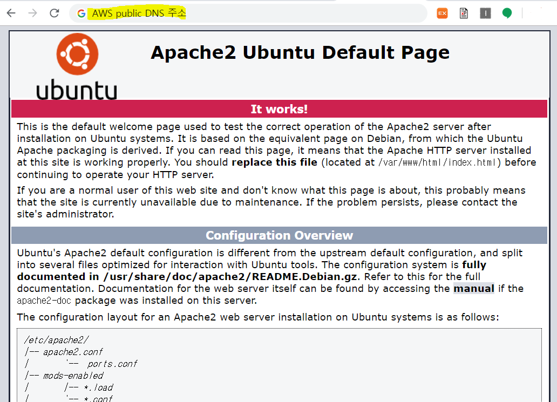Click the mods-enabled line in config tree
Image resolution: width=557 pixels, height=402 pixels.
73,376
